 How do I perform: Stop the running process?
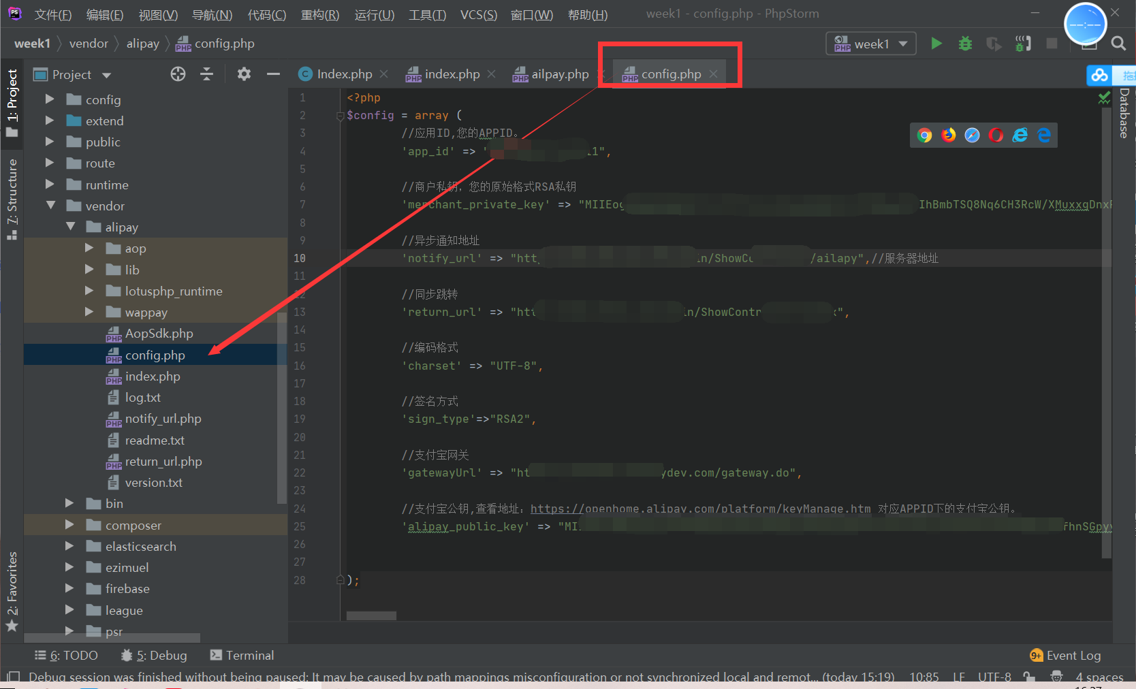[x=1052, y=44]
